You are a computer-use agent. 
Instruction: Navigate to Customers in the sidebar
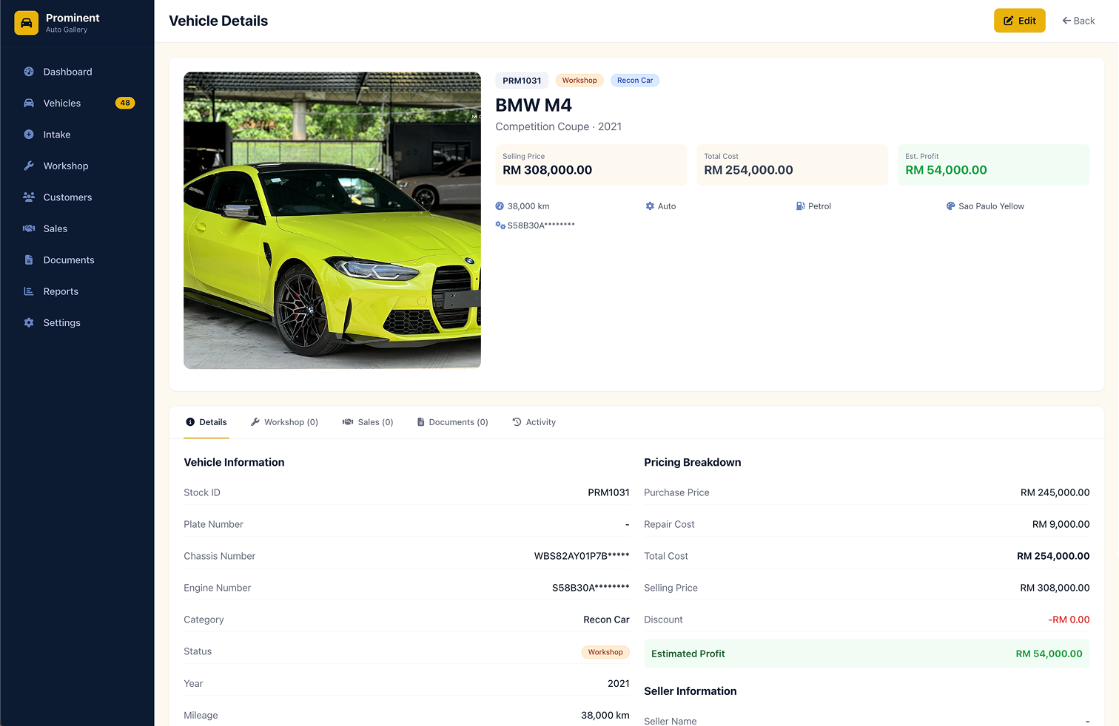(77, 197)
